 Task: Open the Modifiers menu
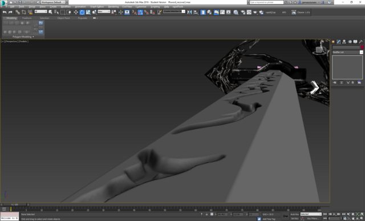click(66, 7)
